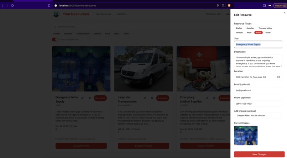The height and width of the screenshot is (158, 287).
Task: Close the Edit Resource panel
Action: pos(285,13)
